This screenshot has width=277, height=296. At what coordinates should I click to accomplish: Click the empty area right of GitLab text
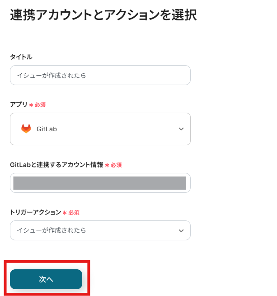tap(117, 129)
